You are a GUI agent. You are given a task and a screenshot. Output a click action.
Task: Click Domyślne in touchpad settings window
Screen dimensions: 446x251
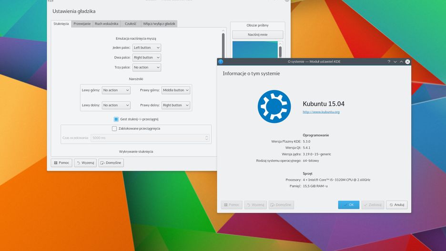pyautogui.click(x=111, y=163)
